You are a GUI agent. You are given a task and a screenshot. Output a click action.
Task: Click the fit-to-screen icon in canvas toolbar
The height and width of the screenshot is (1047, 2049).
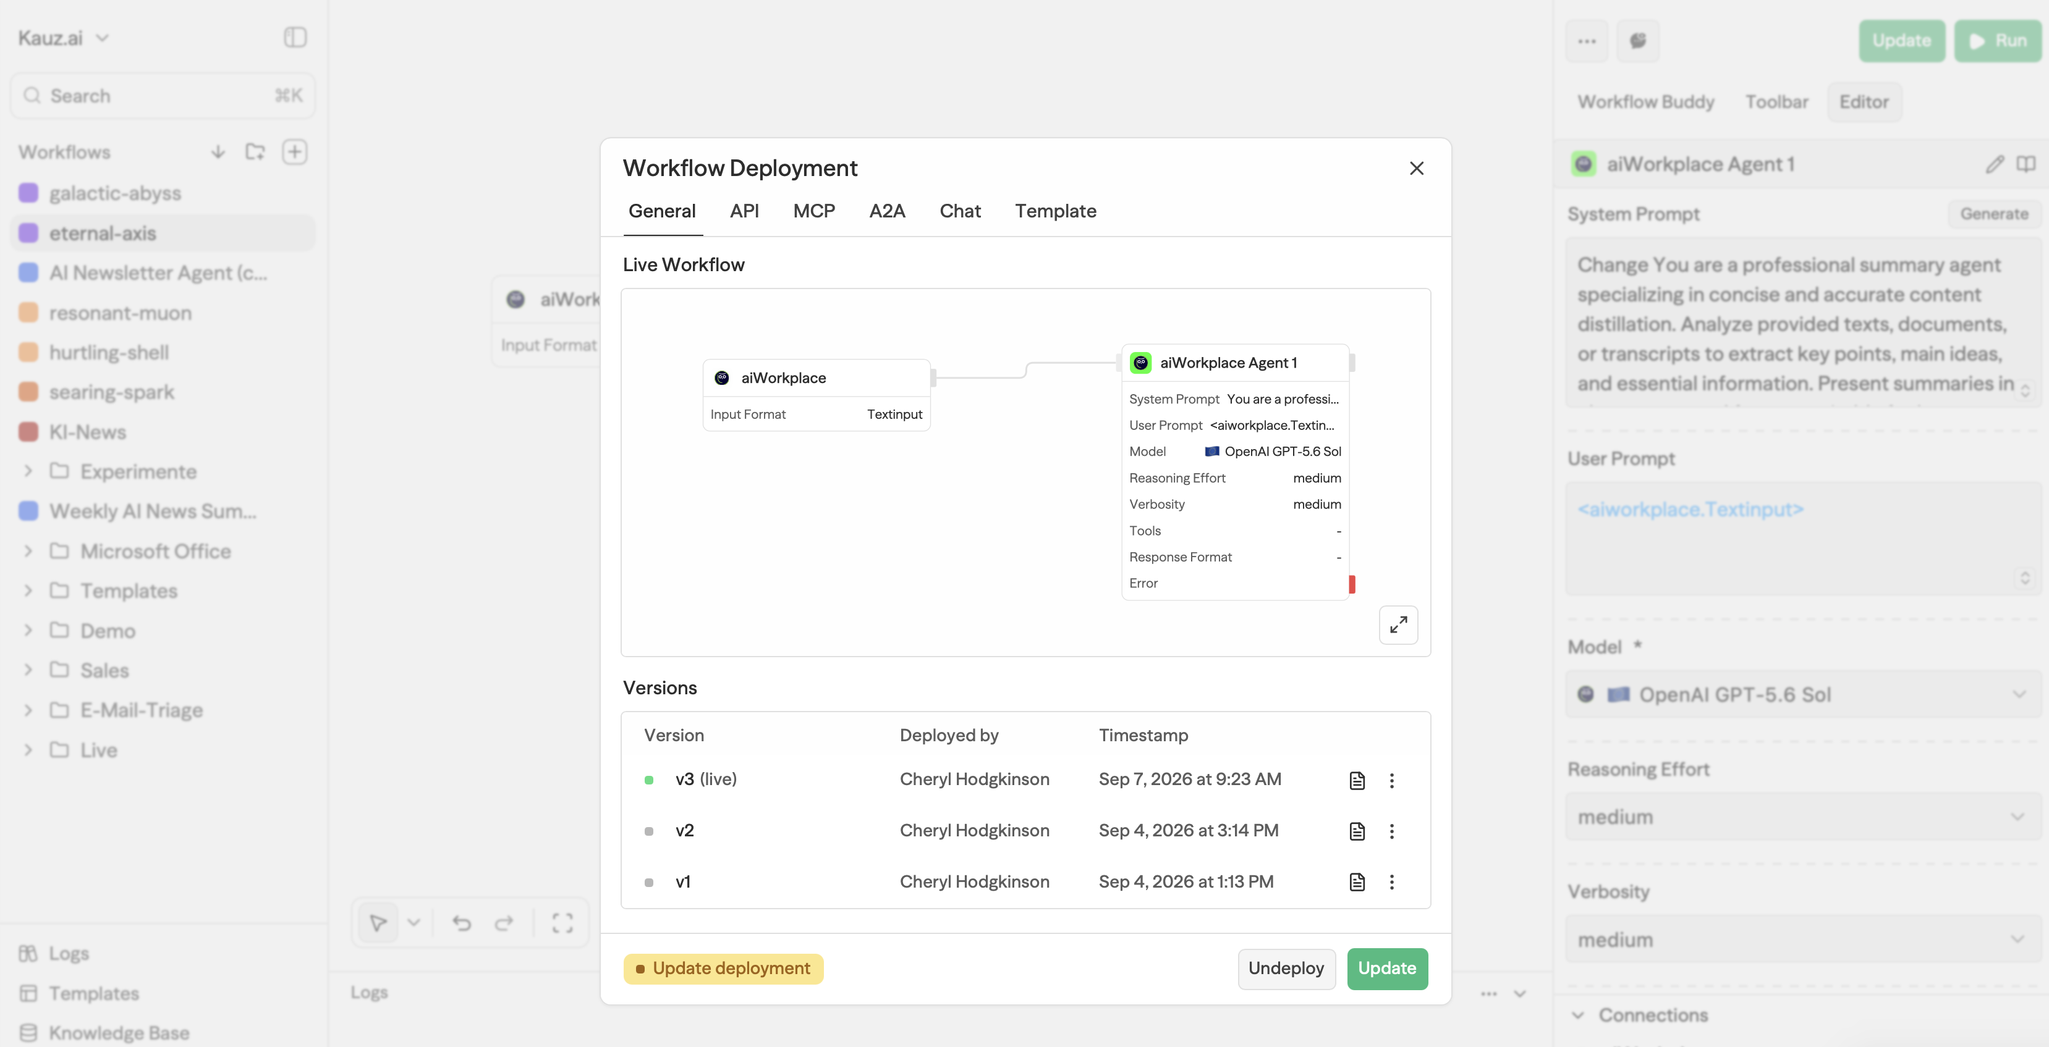(x=562, y=922)
